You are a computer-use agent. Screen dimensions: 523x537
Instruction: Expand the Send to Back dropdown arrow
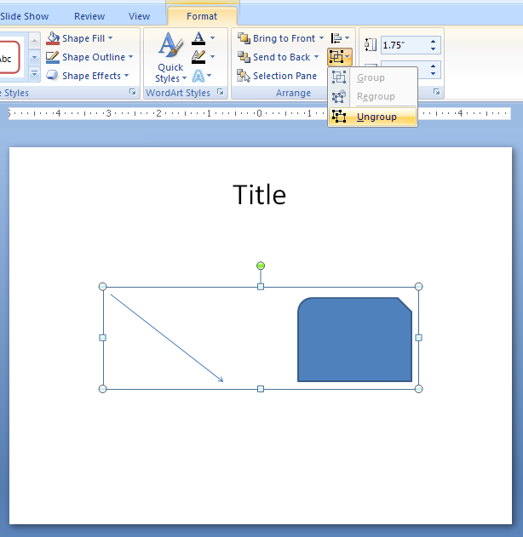click(317, 57)
